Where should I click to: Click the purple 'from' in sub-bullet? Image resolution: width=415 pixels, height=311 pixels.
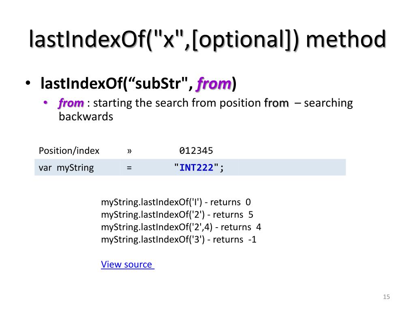[71, 103]
